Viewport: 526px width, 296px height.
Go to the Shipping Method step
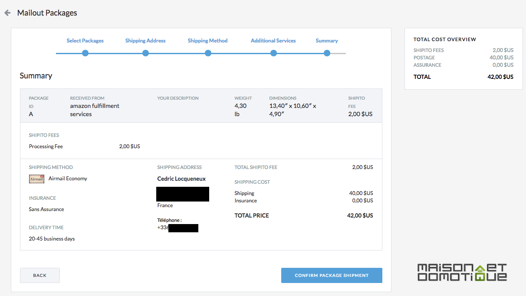tap(207, 41)
